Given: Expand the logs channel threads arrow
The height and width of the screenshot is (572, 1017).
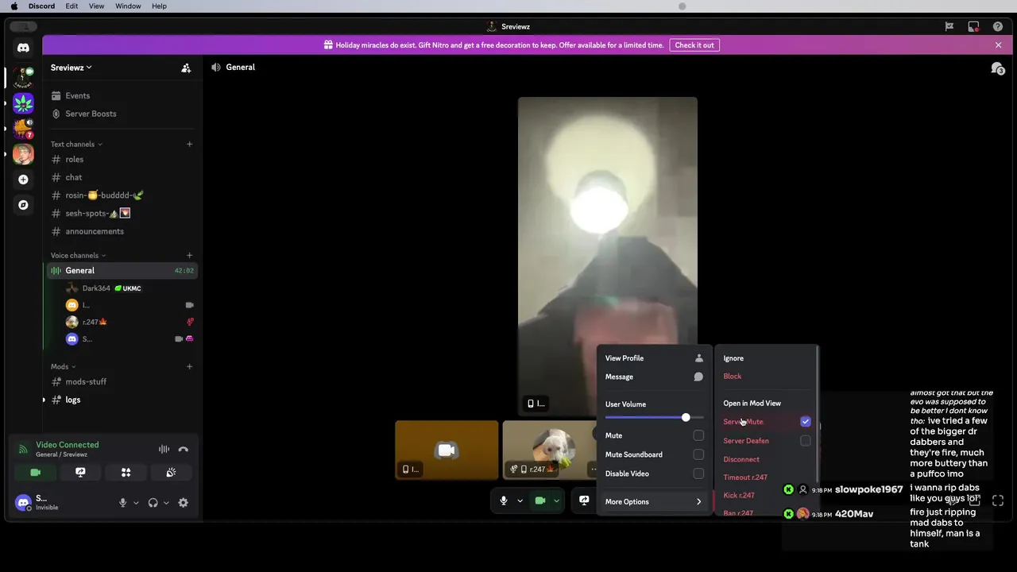Looking at the screenshot, I should coord(44,400).
